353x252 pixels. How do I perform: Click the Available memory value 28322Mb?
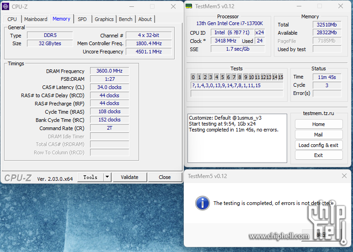(x=327, y=32)
